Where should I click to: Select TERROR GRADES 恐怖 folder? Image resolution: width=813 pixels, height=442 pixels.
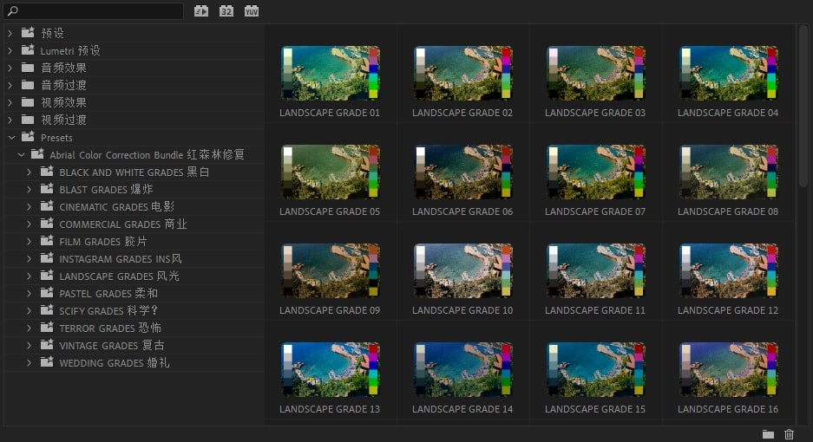pyautogui.click(x=134, y=328)
